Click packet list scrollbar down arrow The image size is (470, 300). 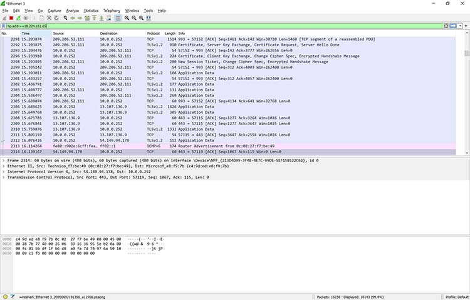[467, 152]
